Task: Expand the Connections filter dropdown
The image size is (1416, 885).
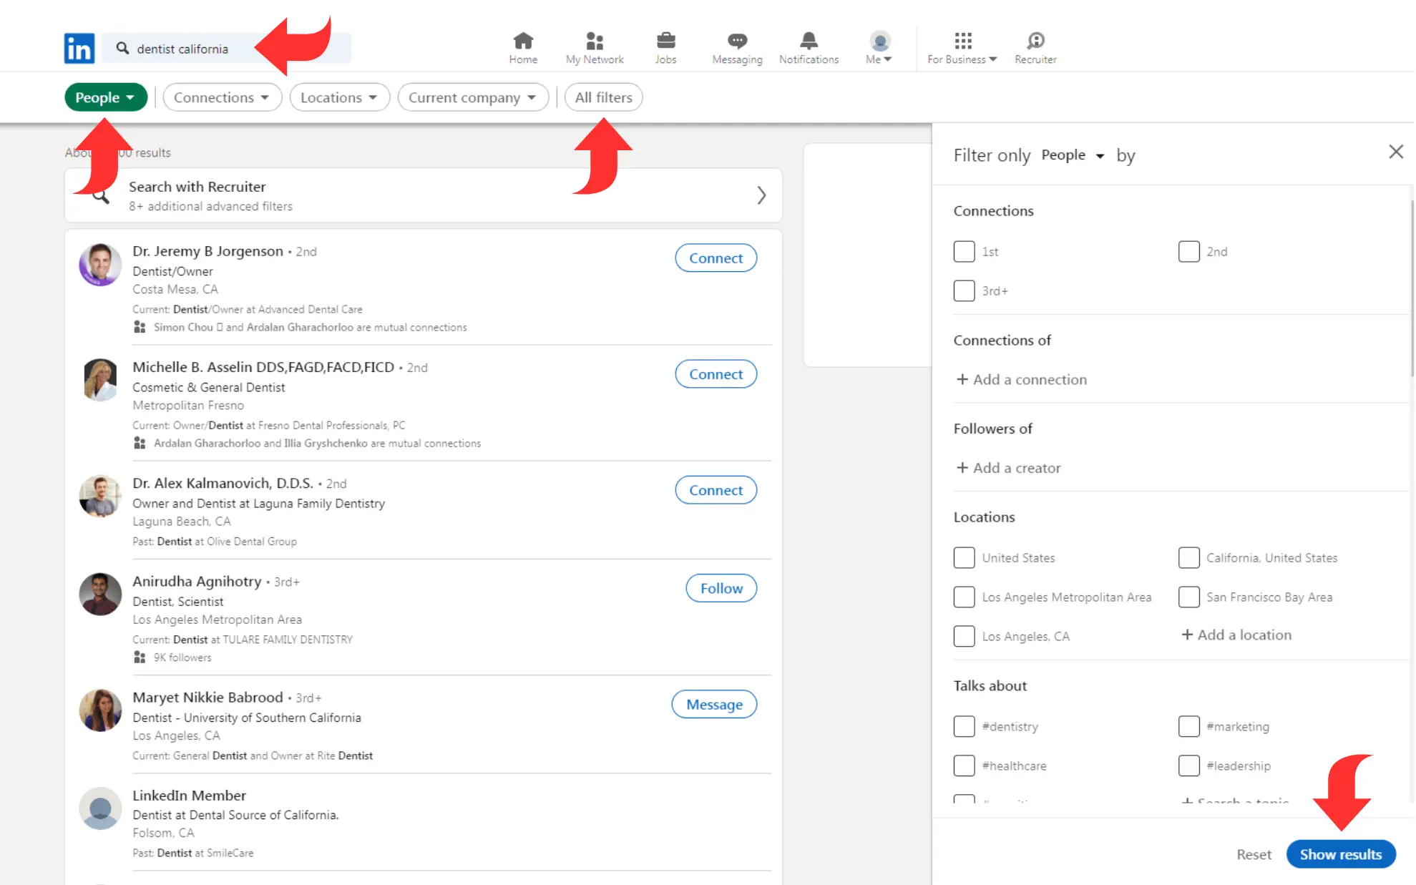Action: (222, 97)
